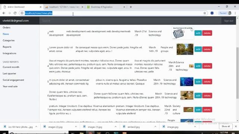The width and height of the screenshot is (239, 134).
Task: Open the Current month saved report
Action: click(11, 67)
